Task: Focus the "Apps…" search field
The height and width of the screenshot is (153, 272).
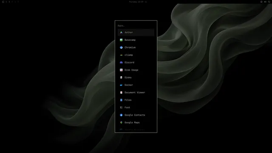Action: [x=136, y=25]
